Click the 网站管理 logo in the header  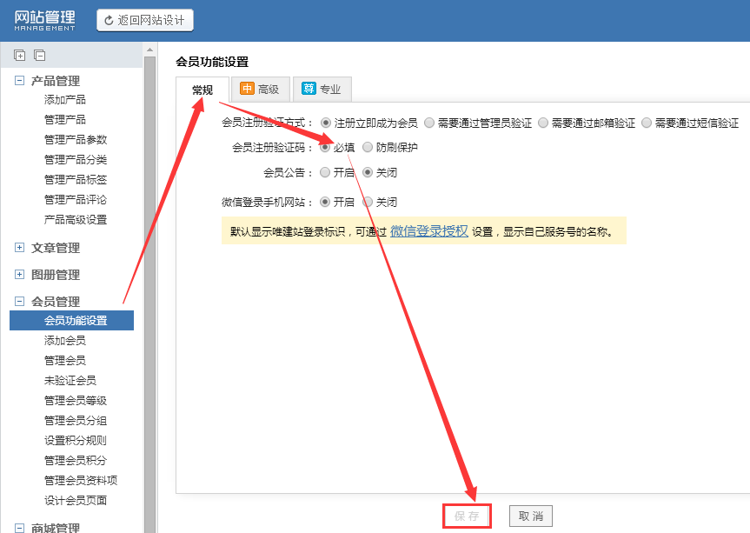[x=44, y=21]
